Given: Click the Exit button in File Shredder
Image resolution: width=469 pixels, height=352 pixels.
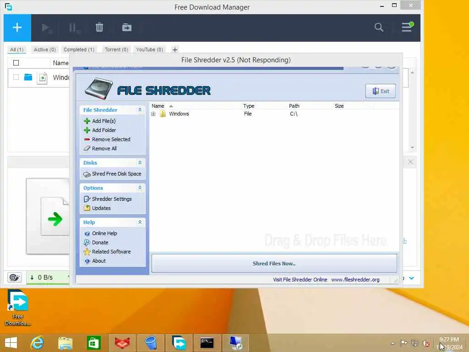Looking at the screenshot, I should 381,91.
